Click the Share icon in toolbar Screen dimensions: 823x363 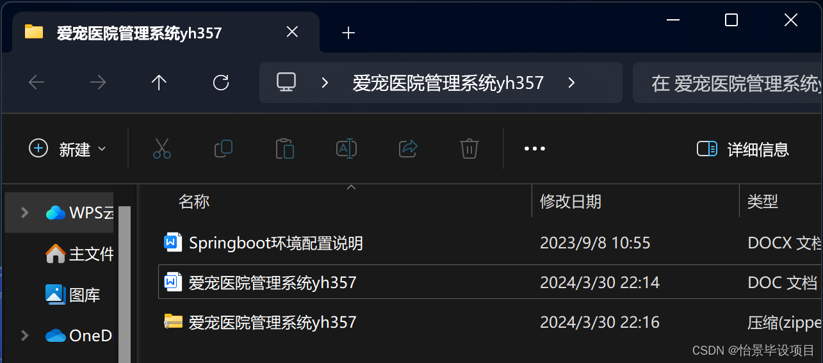408,149
